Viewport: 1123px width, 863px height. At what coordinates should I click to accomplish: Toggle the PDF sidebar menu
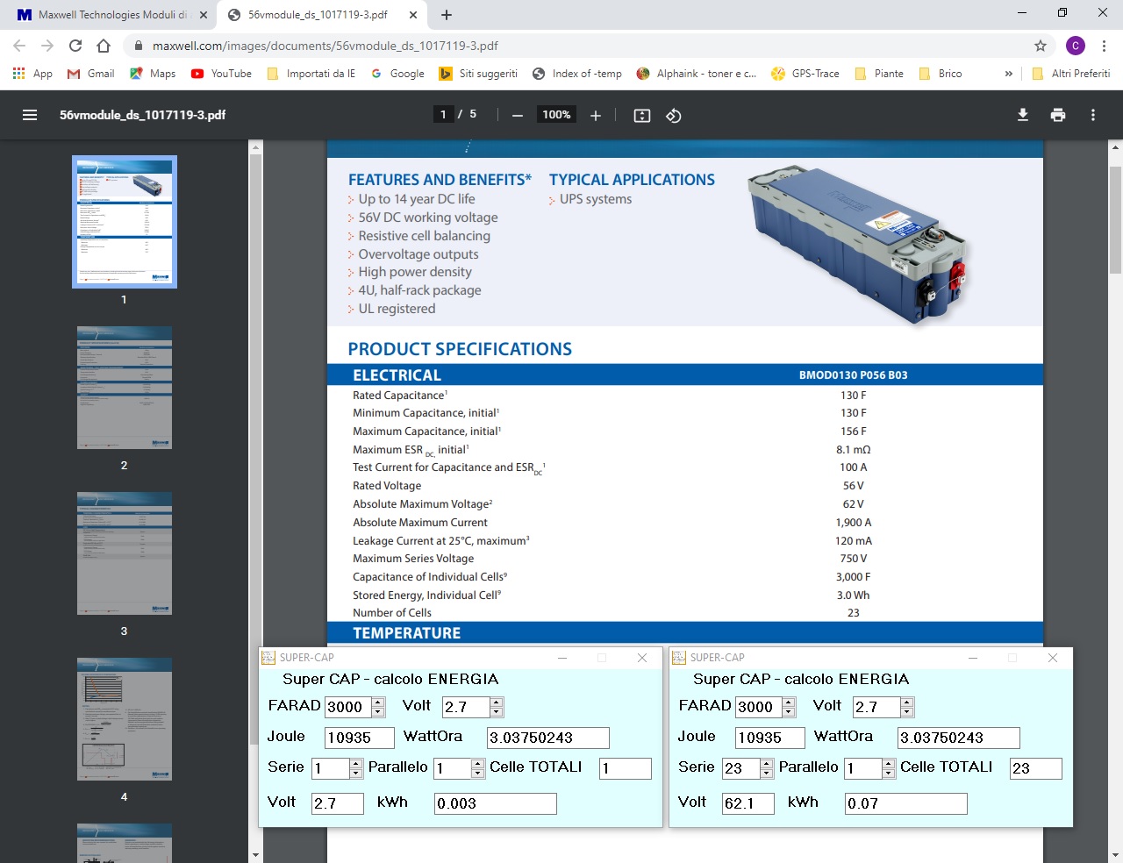click(x=30, y=115)
